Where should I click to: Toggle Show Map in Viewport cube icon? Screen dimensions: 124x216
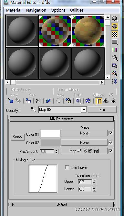click(88, 101)
